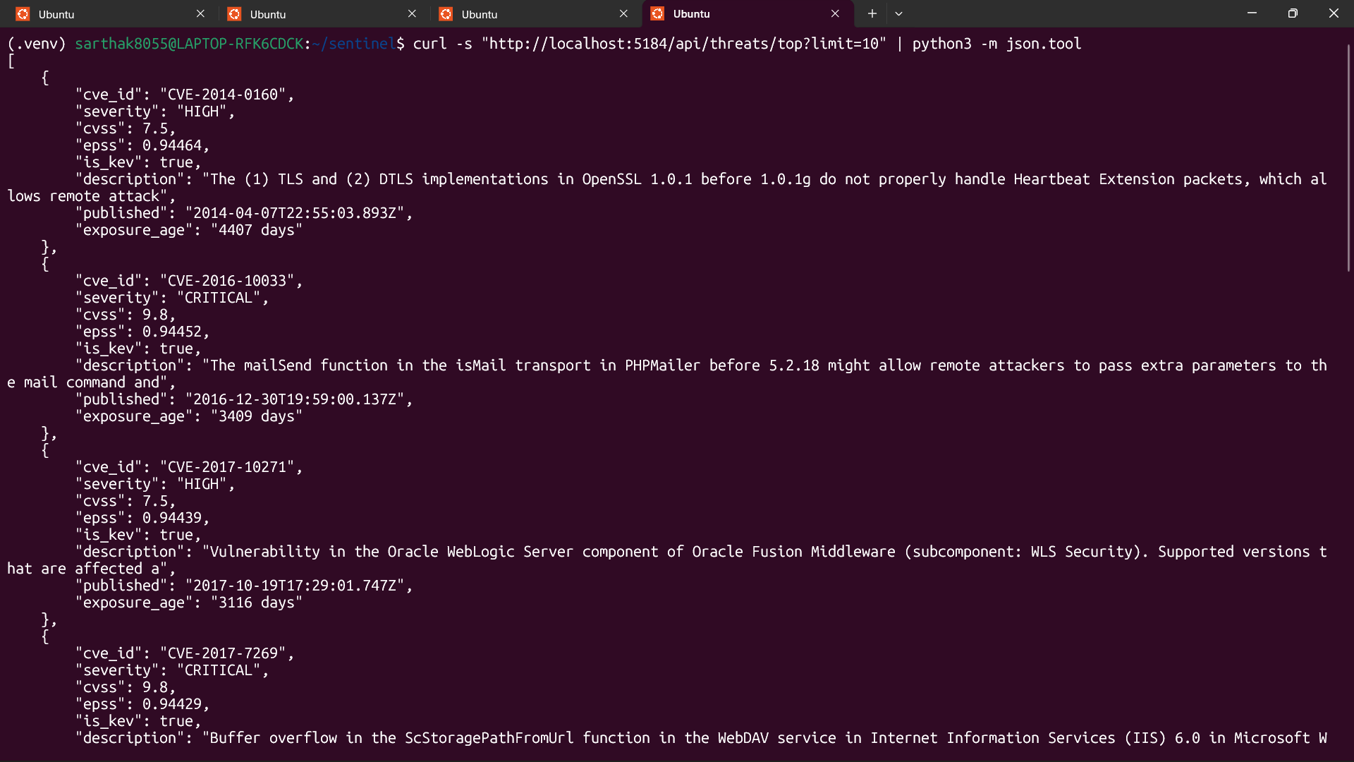1354x762 pixels.
Task: Click the "CVE-2017-10271" cve_id value
Action: (227, 467)
